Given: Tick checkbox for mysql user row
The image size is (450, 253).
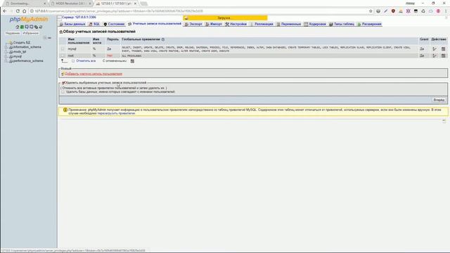Looking at the screenshot, I should tap(63, 48).
